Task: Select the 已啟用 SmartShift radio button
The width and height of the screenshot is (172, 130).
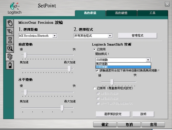Action: coord(94,50)
